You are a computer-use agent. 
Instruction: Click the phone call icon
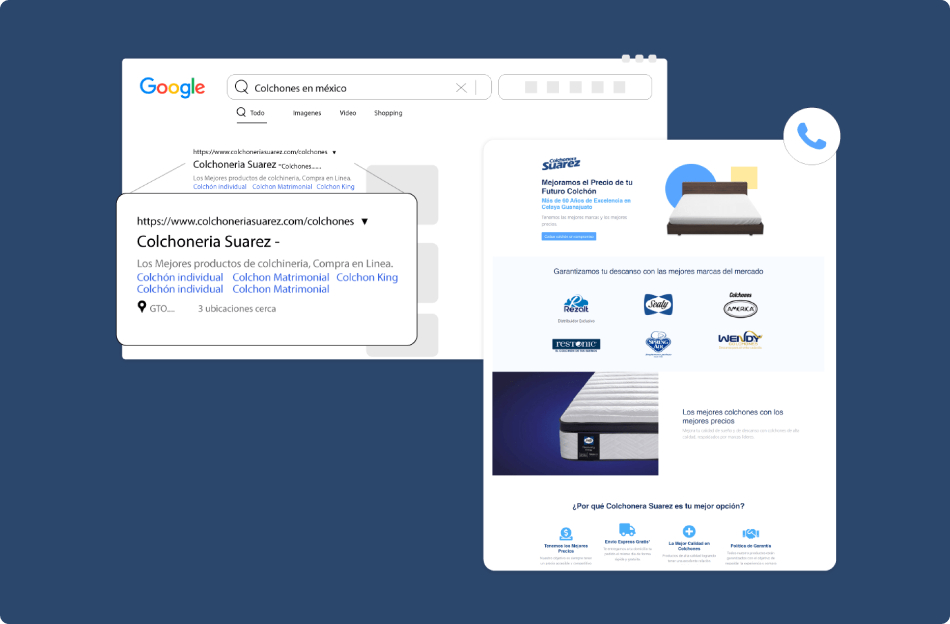812,136
